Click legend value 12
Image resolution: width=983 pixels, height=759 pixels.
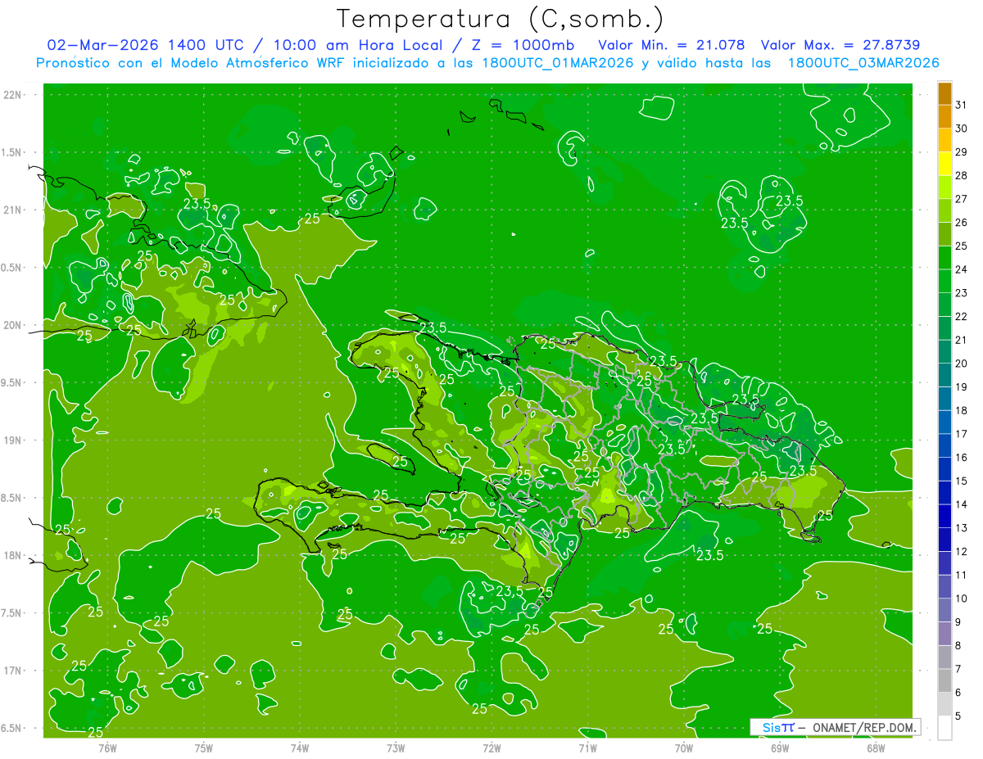[962, 551]
